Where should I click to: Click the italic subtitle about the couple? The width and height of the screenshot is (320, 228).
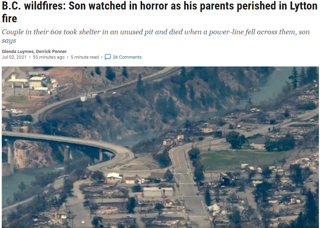coord(156,36)
